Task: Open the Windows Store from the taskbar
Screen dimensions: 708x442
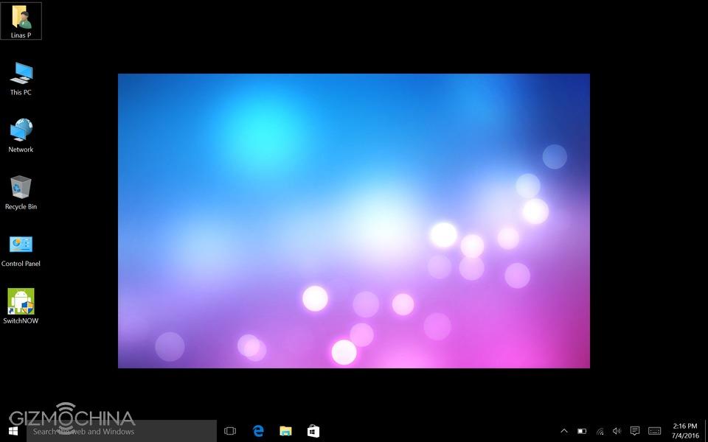Action: 313,431
